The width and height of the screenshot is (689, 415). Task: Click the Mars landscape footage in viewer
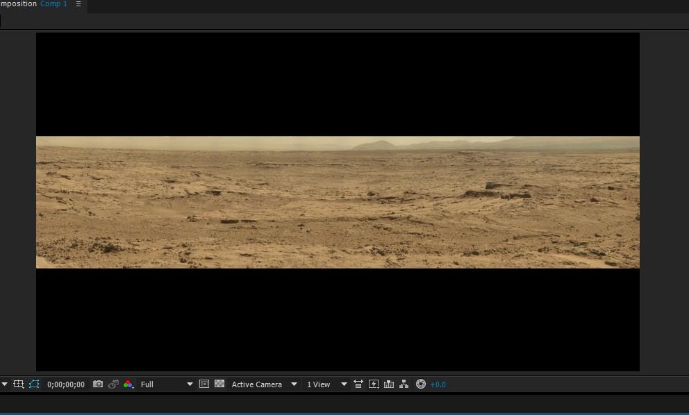(x=338, y=202)
